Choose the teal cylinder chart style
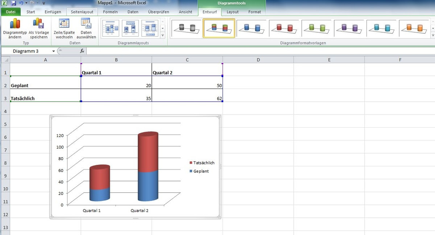 click(382, 28)
